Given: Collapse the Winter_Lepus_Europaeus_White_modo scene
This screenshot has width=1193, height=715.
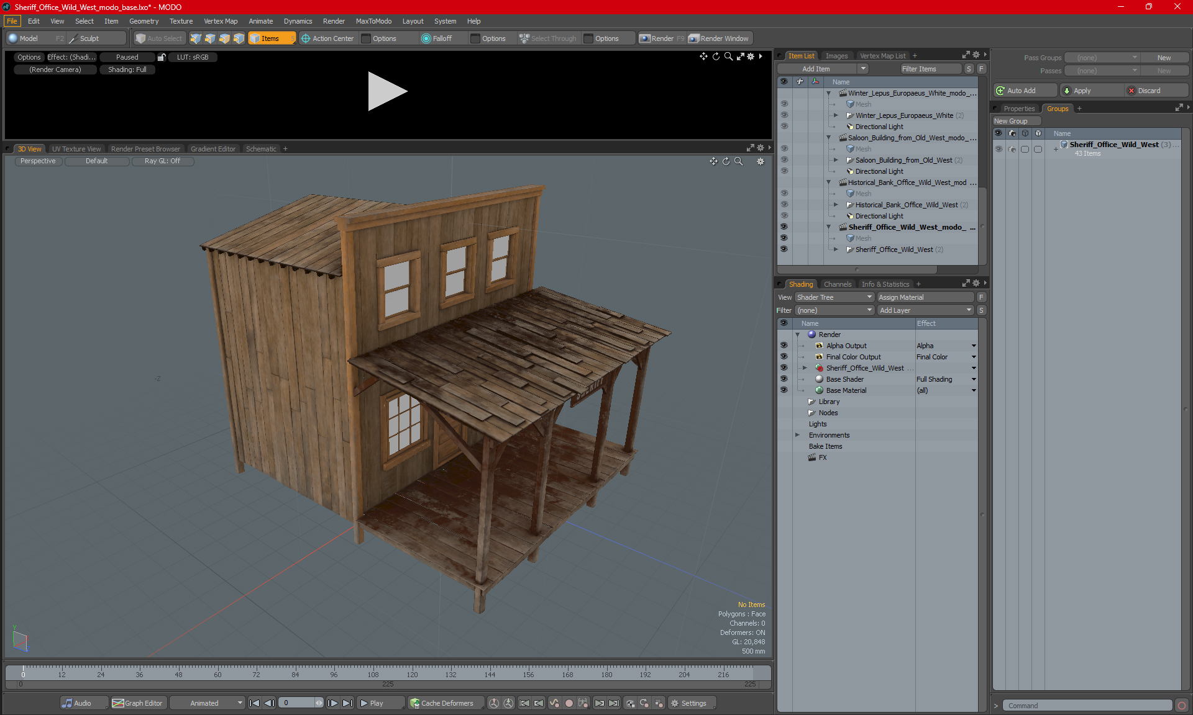Looking at the screenshot, I should click(x=828, y=93).
